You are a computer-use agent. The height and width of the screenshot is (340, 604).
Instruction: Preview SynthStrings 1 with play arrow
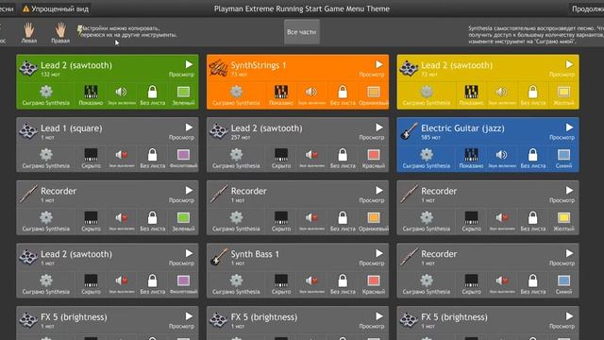pyautogui.click(x=379, y=64)
